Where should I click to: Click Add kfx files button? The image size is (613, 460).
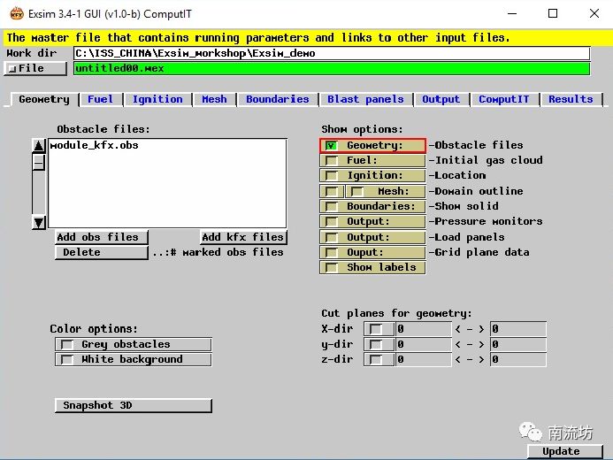pos(242,237)
